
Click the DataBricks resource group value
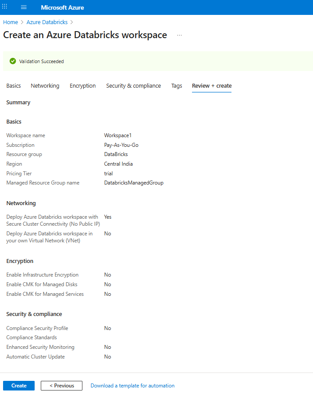point(116,154)
